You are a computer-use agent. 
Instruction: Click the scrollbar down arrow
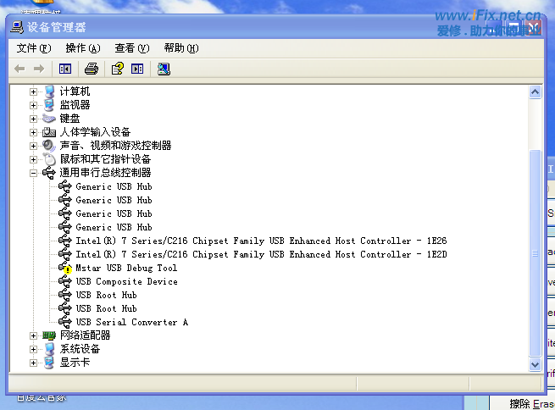(x=536, y=364)
